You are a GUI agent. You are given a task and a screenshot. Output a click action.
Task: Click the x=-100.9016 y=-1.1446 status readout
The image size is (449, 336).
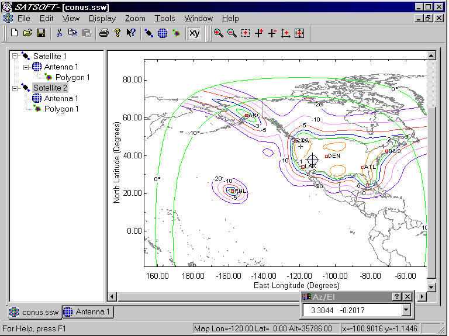(379, 328)
